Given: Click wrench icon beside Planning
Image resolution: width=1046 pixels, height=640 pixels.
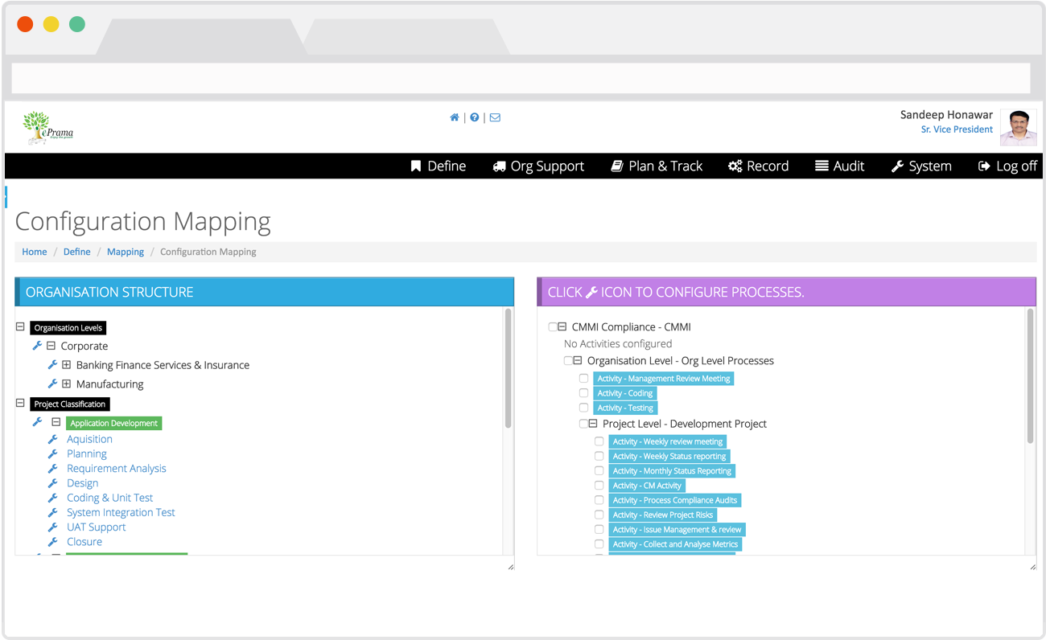Looking at the screenshot, I should [52, 454].
